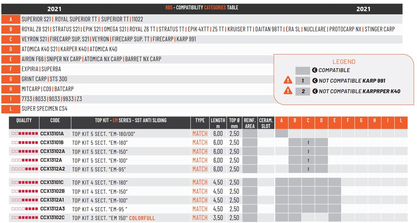
Task: Click the CERAM. SLOT column header
Action: pos(266,123)
